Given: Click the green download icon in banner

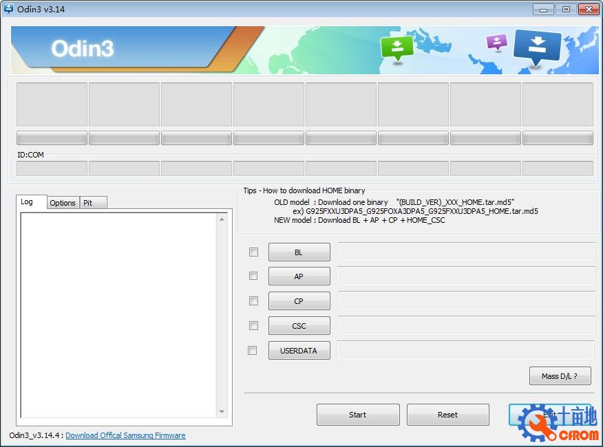Looking at the screenshot, I should pyautogui.click(x=396, y=47).
